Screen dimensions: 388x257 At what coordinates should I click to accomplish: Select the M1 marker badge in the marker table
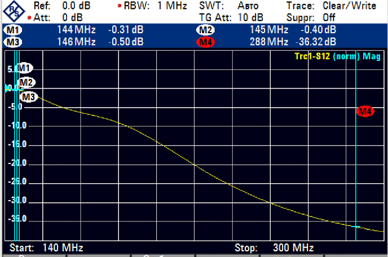[x=12, y=29]
